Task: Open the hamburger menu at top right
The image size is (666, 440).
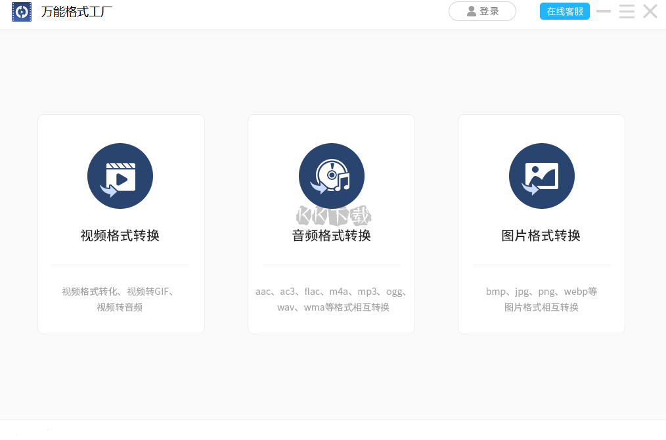Action: tap(627, 11)
